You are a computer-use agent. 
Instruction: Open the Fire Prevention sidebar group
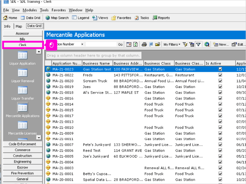23,173
